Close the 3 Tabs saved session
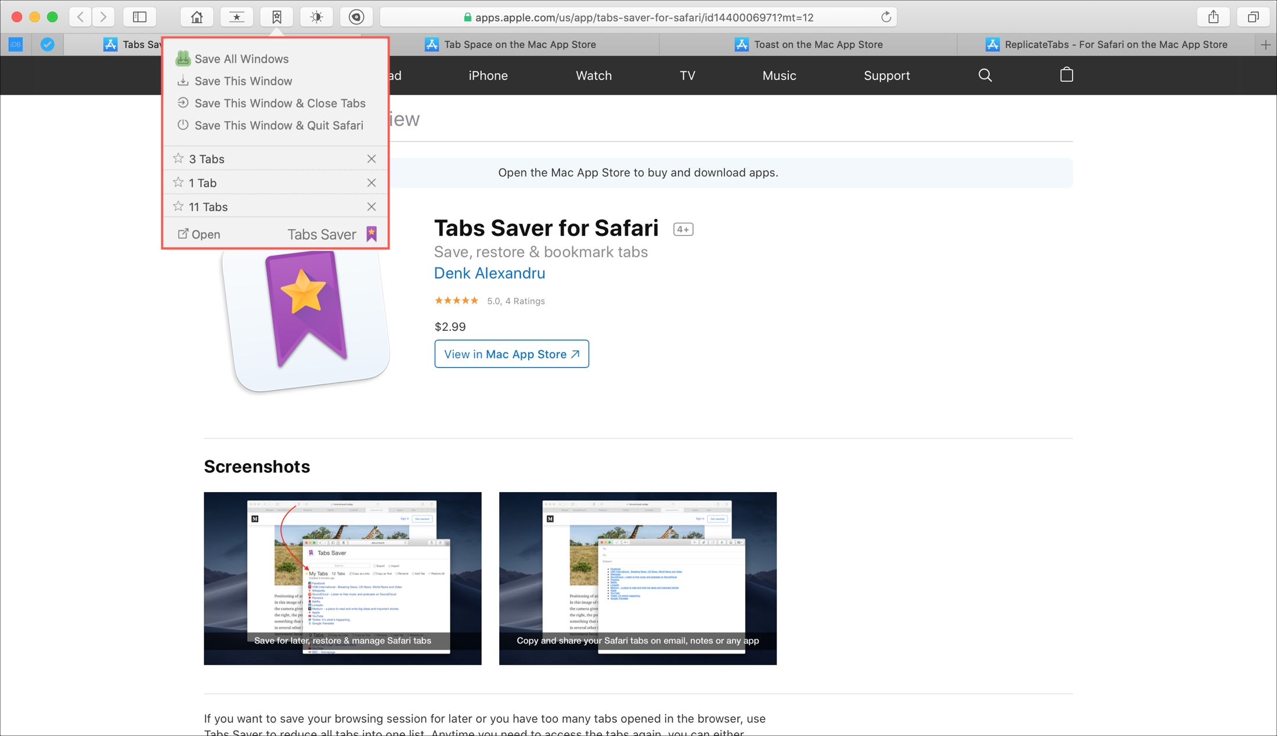 [372, 159]
